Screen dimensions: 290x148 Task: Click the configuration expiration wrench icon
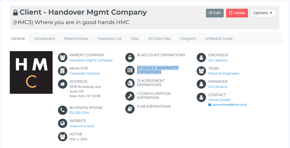[130, 96]
